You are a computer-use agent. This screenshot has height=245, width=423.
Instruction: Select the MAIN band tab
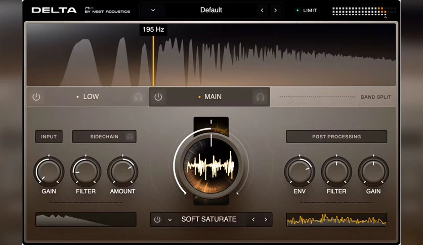click(209, 97)
